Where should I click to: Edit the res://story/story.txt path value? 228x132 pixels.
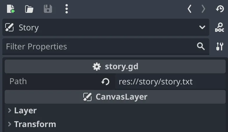click(170, 82)
